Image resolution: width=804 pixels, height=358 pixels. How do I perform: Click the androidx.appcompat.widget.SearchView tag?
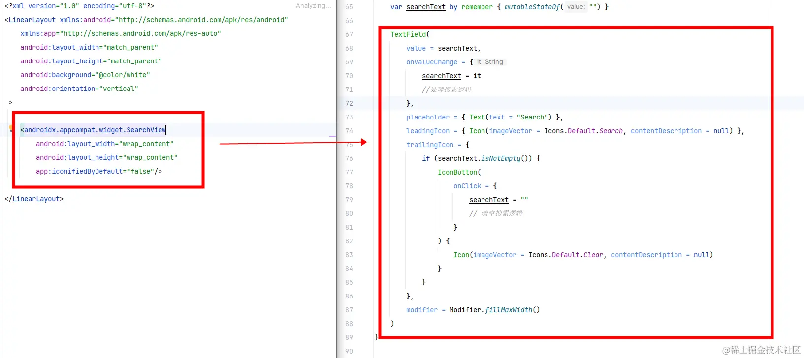[93, 130]
